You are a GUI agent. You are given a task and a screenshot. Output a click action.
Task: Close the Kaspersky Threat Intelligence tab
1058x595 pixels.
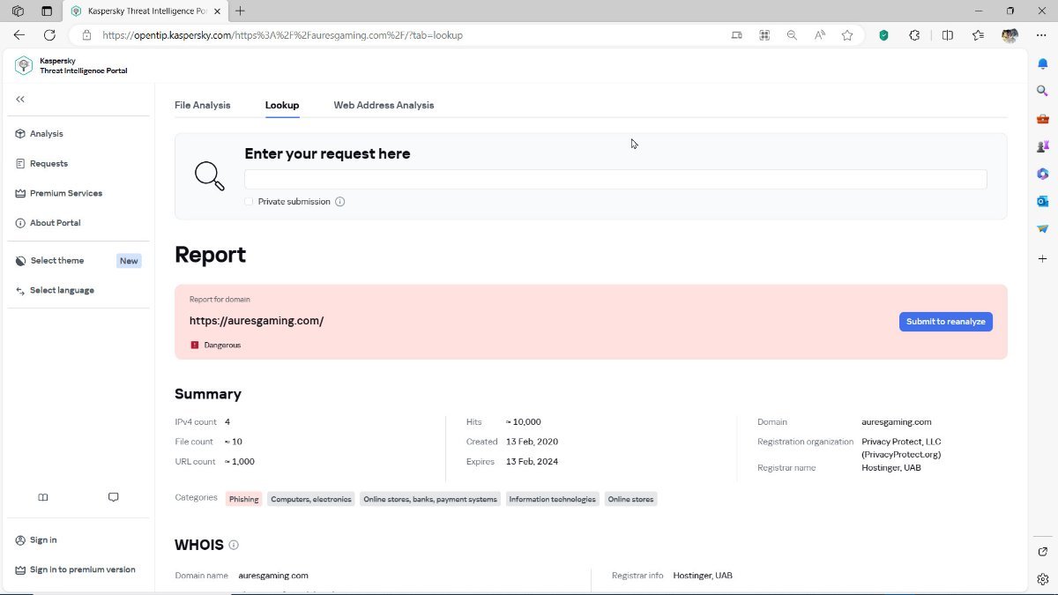pos(217,11)
